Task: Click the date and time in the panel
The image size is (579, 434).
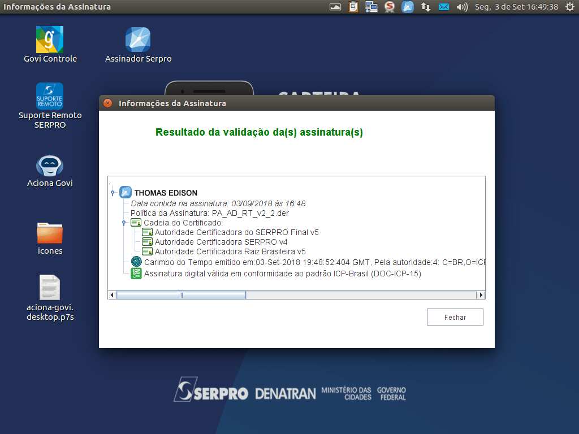Action: [x=516, y=7]
